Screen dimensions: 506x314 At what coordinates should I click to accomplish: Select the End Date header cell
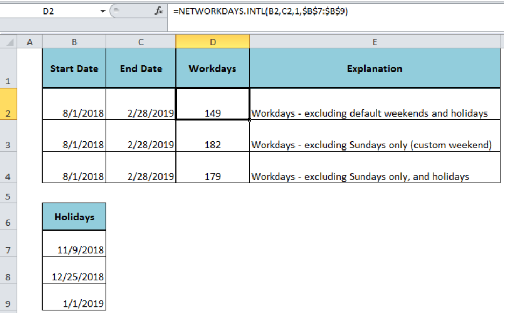point(140,68)
